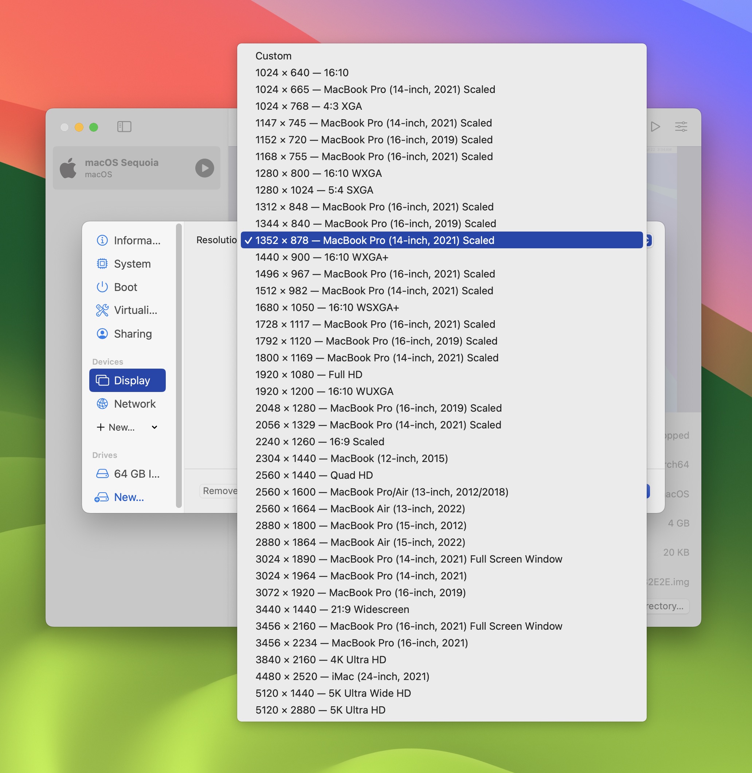
Task: Select Custom resolution option
Action: [x=442, y=56]
